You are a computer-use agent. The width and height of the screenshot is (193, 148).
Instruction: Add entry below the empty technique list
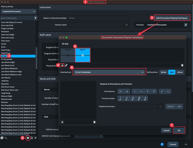[62, 122]
